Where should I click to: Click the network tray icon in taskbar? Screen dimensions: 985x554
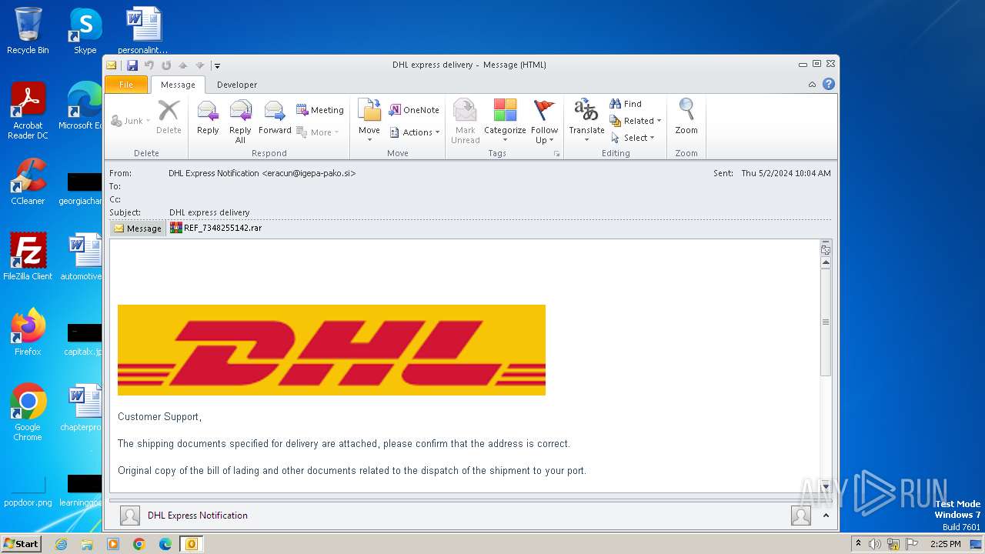tap(893, 544)
